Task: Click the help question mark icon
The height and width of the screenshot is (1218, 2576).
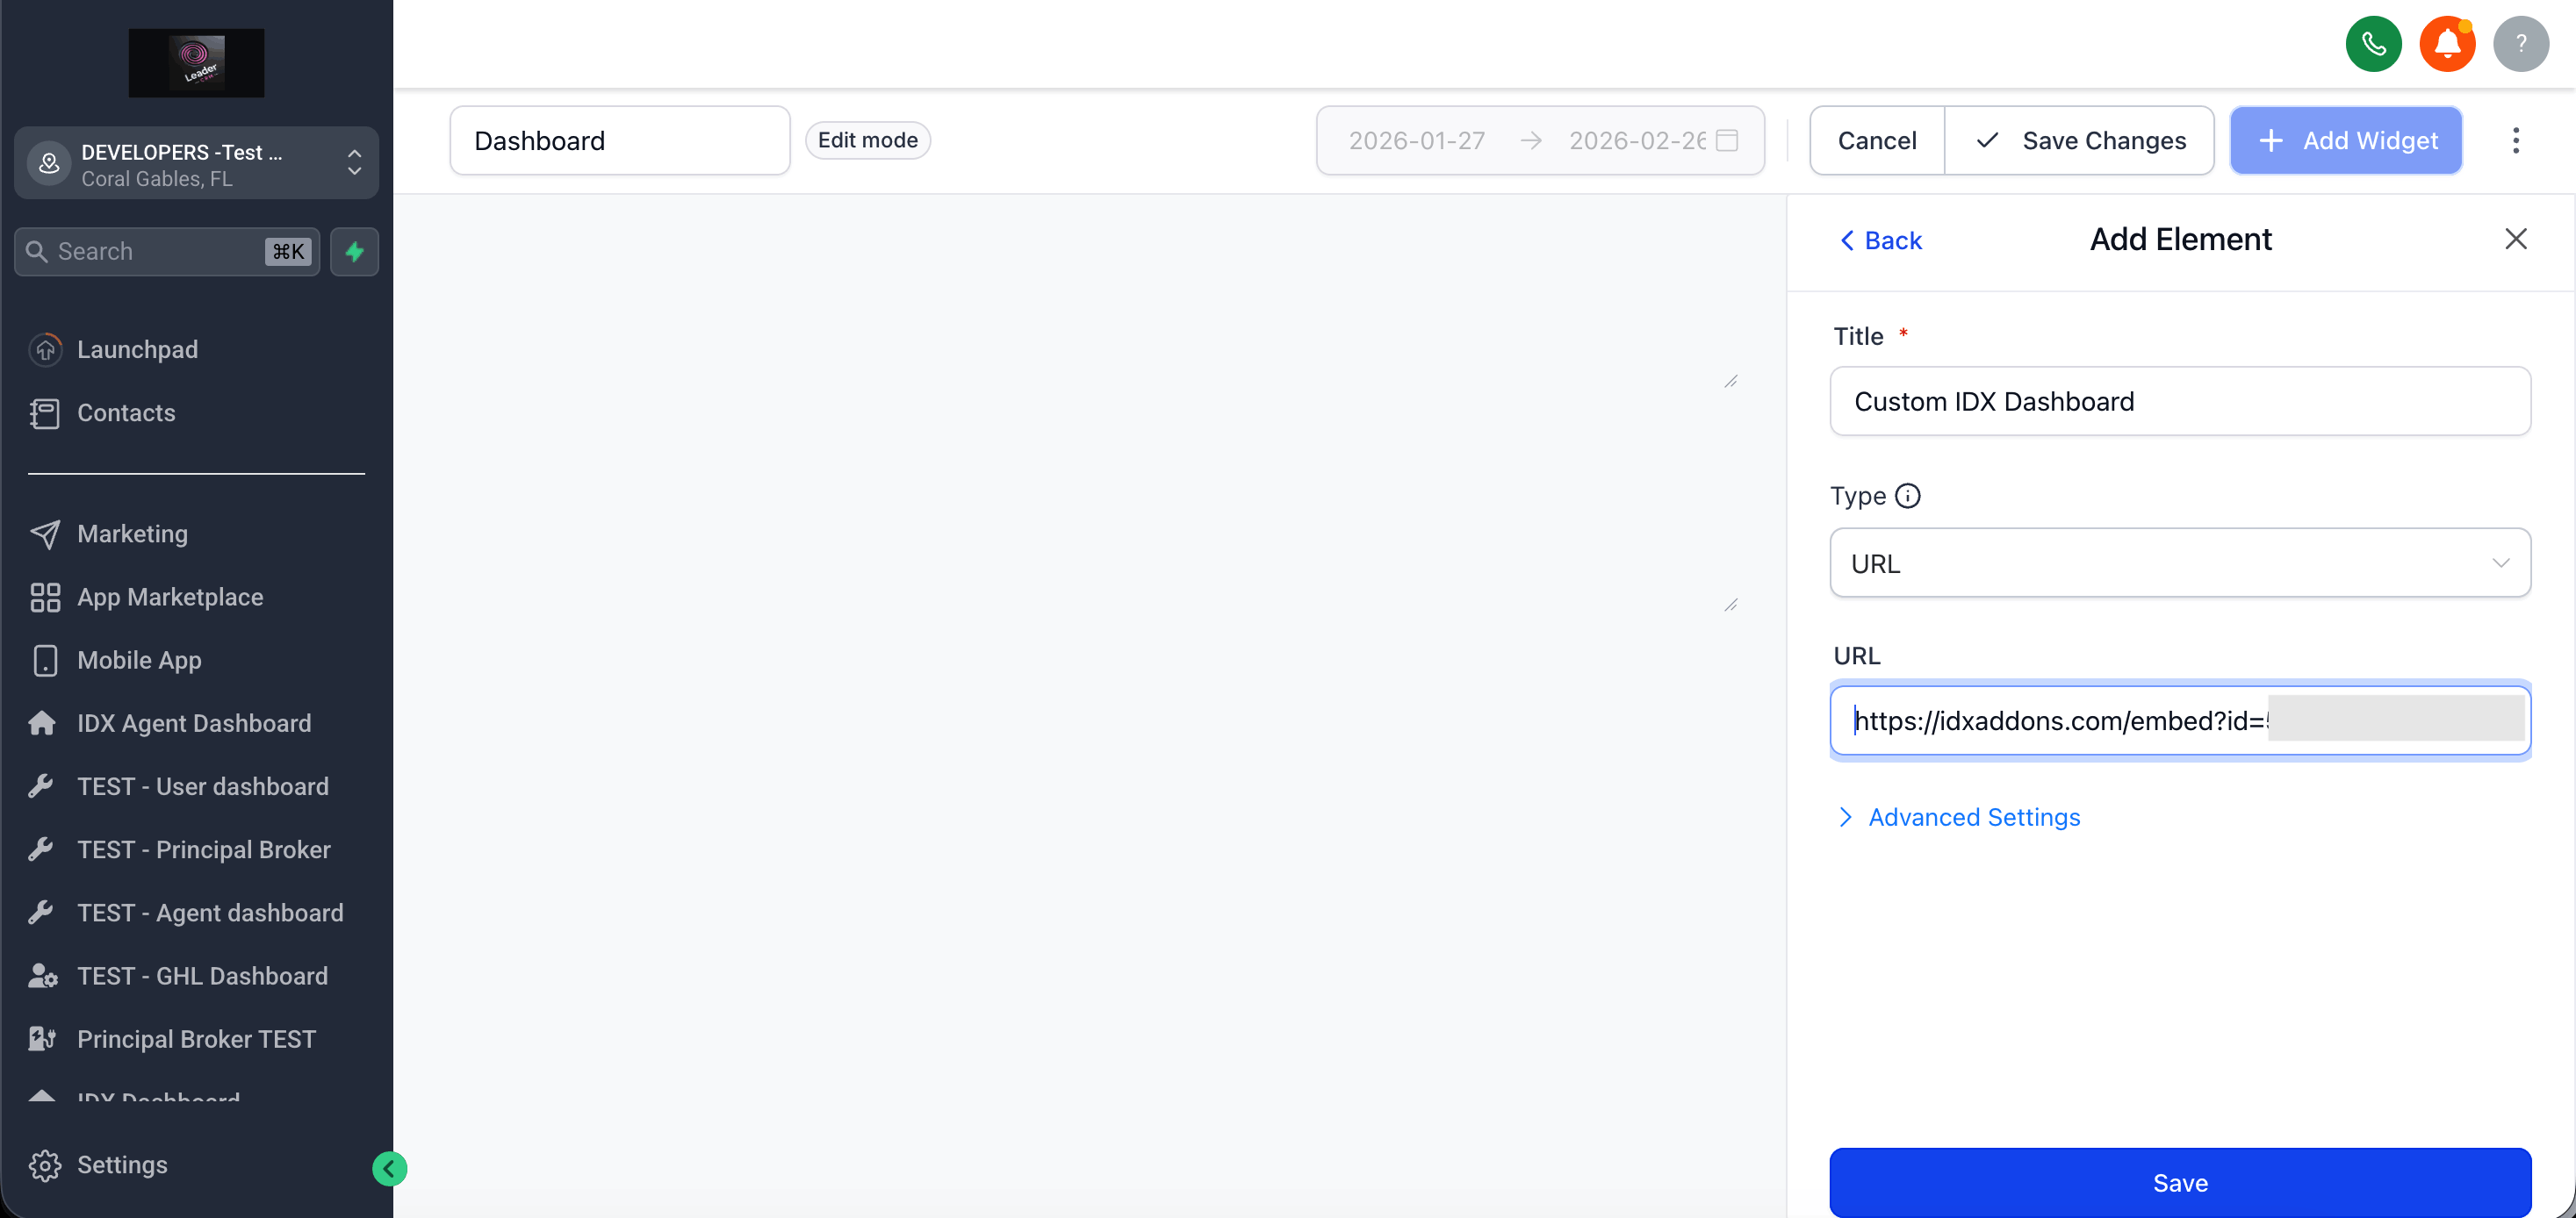Action: (2520, 43)
